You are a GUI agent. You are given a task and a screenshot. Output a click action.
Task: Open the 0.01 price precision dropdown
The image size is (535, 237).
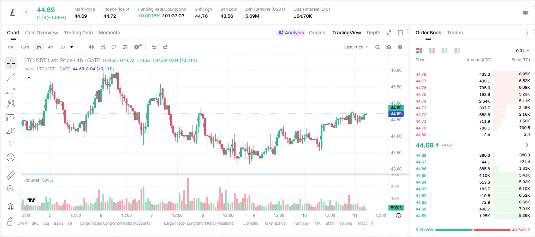coord(523,51)
